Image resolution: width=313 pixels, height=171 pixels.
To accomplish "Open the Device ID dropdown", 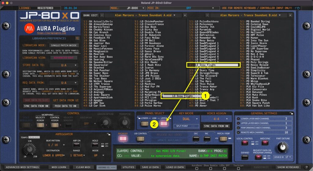I will point(282,157).
